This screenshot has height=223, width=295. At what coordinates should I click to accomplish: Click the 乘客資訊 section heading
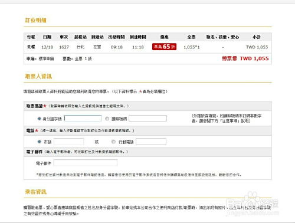click(x=36, y=192)
